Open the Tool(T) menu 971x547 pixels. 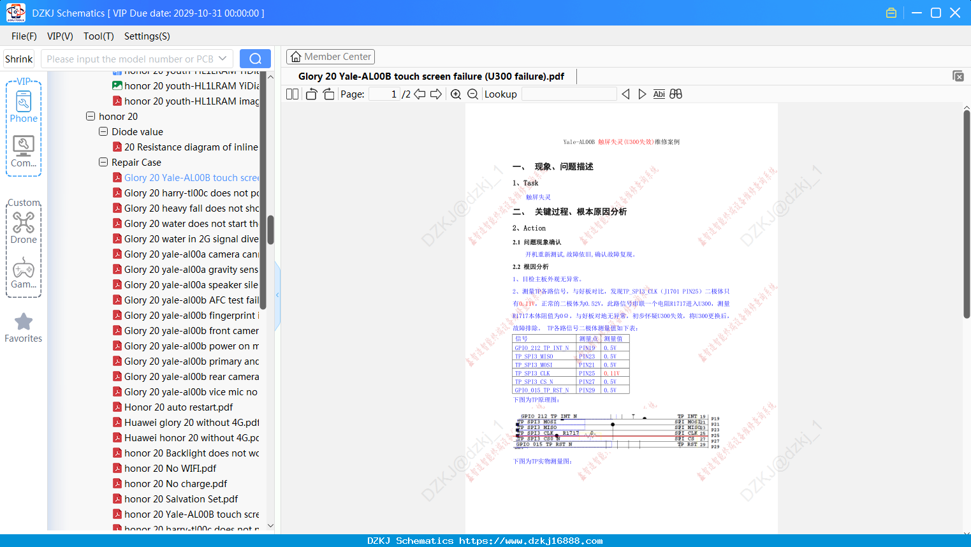(x=99, y=36)
